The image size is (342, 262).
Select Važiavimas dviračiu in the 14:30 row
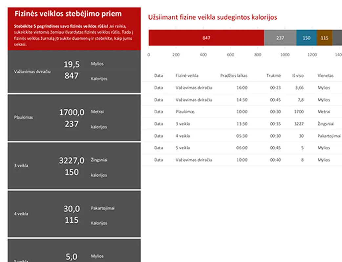point(194,100)
